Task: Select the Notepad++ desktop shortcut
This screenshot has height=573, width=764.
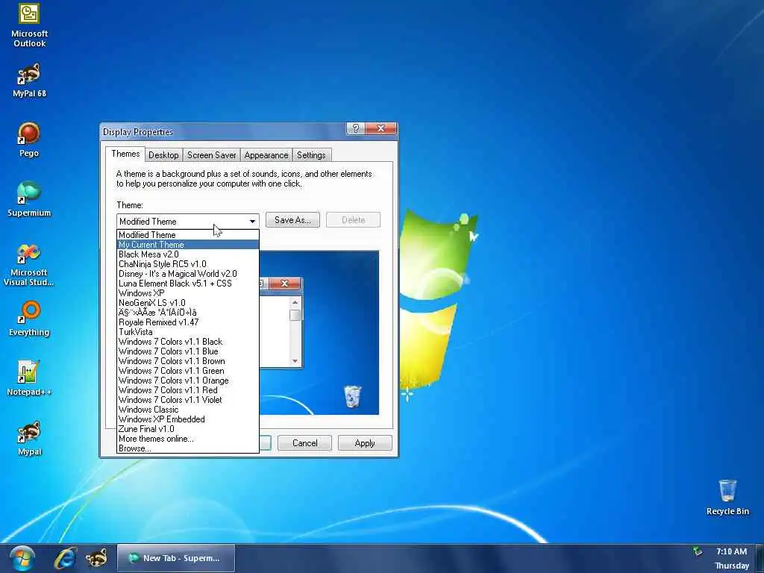Action: coord(29,378)
